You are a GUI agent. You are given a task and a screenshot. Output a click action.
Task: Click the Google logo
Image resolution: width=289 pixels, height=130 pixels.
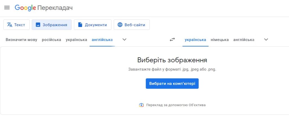(25, 8)
